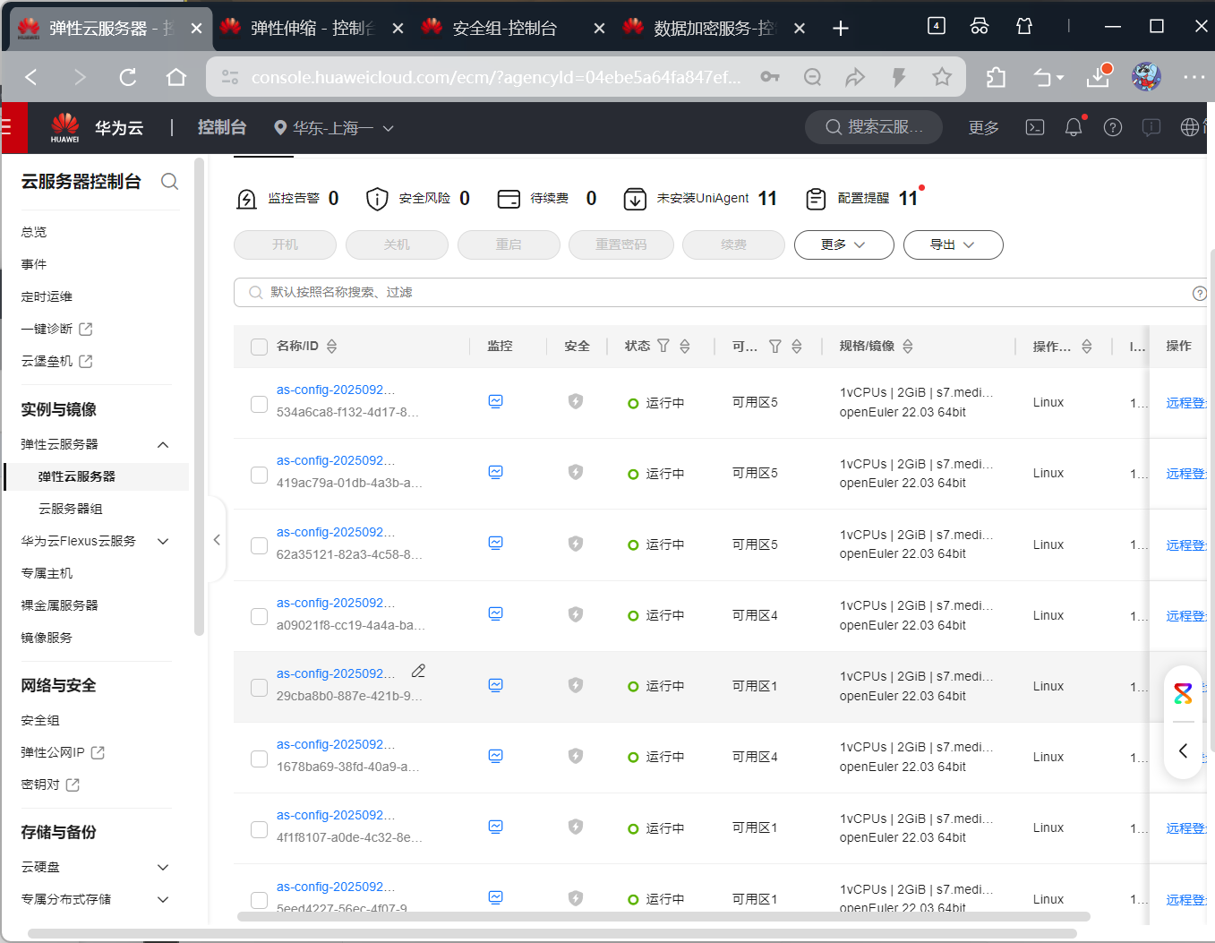The width and height of the screenshot is (1215, 943).
Task: Open notifications bell in console header
Action: coord(1074,127)
